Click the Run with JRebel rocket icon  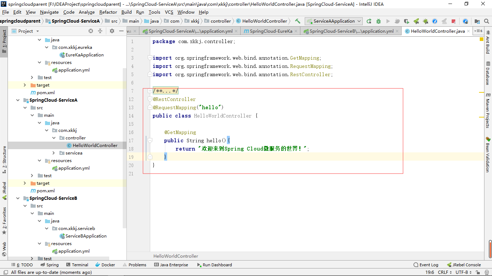tap(416, 21)
